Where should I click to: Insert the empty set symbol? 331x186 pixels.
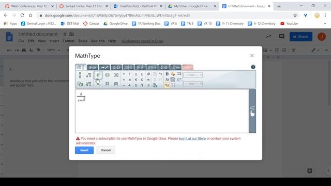point(148,74)
